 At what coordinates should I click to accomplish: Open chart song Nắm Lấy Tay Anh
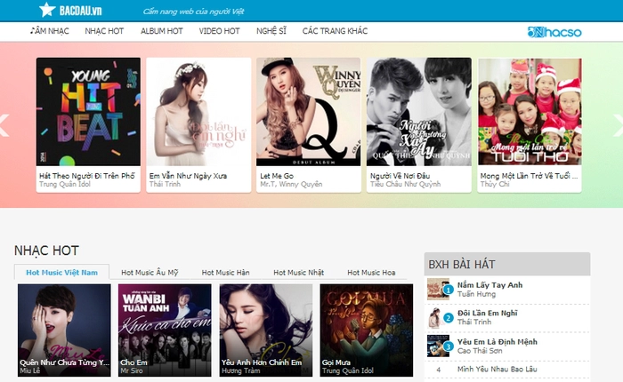[x=489, y=285]
